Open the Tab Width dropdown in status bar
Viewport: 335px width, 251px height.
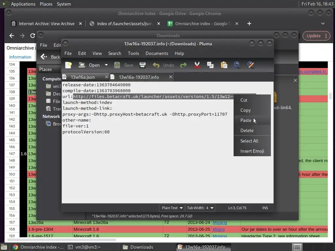pyautogui.click(x=200, y=208)
